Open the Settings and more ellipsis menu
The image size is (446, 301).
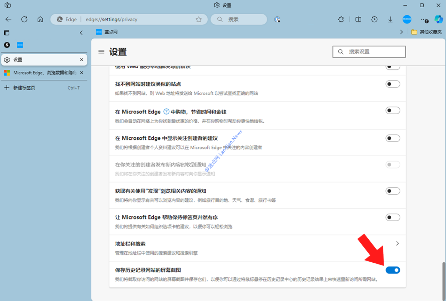coord(424,20)
